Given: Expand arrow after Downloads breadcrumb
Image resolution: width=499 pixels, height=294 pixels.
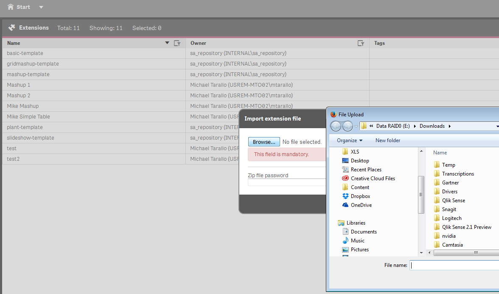Looking at the screenshot, I should click(450, 126).
